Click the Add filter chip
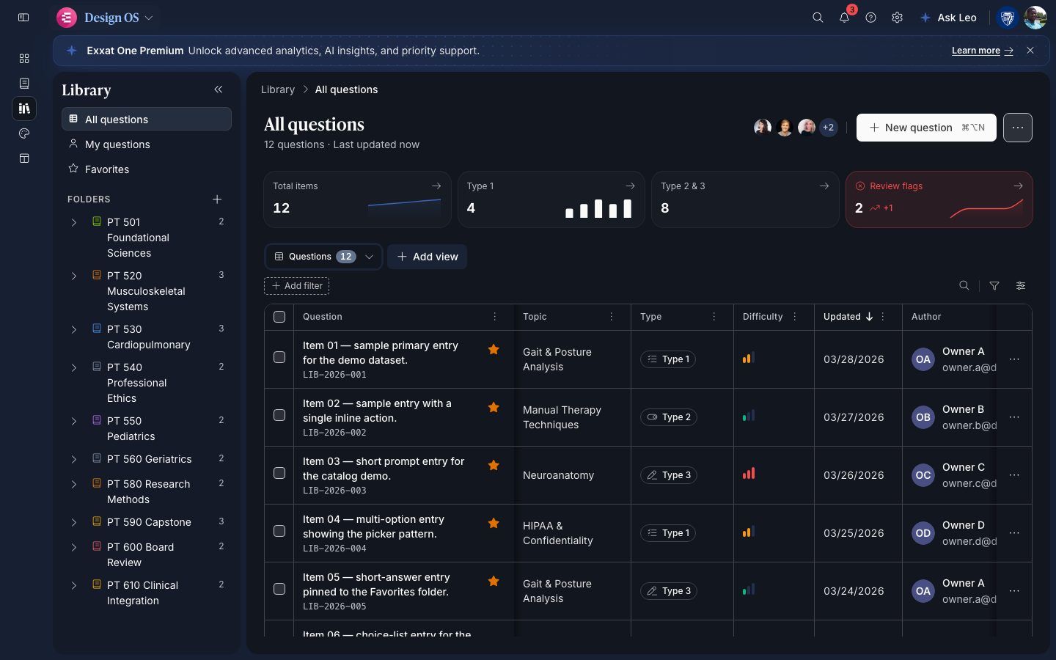This screenshot has height=660, width=1056. [297, 286]
